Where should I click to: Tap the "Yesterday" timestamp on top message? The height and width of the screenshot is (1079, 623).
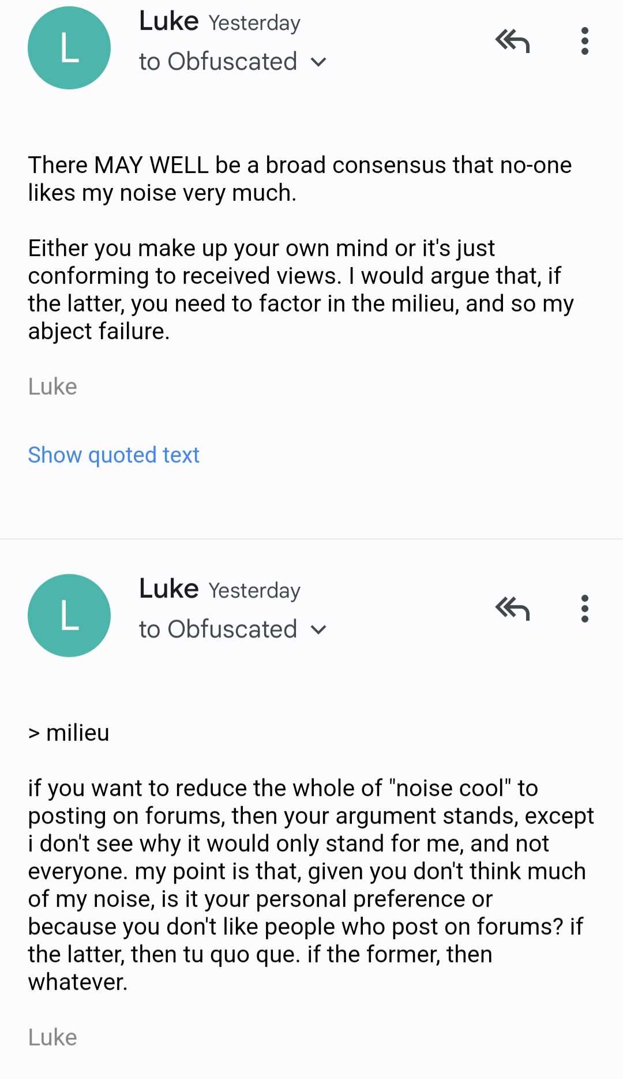(254, 23)
